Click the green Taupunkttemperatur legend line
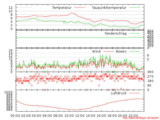Viewport: 160px width, 120px height. tap(134, 8)
